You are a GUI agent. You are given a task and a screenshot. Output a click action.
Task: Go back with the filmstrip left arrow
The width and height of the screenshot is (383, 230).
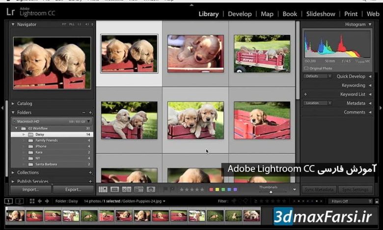(40, 201)
